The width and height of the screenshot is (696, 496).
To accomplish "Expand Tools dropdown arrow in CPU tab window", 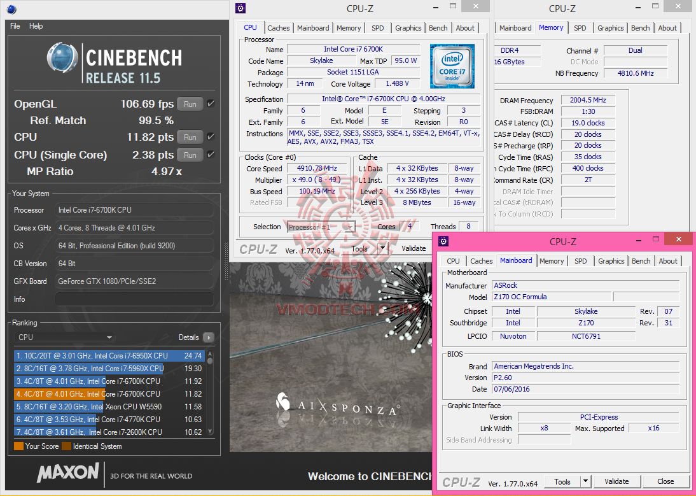I will (x=382, y=249).
